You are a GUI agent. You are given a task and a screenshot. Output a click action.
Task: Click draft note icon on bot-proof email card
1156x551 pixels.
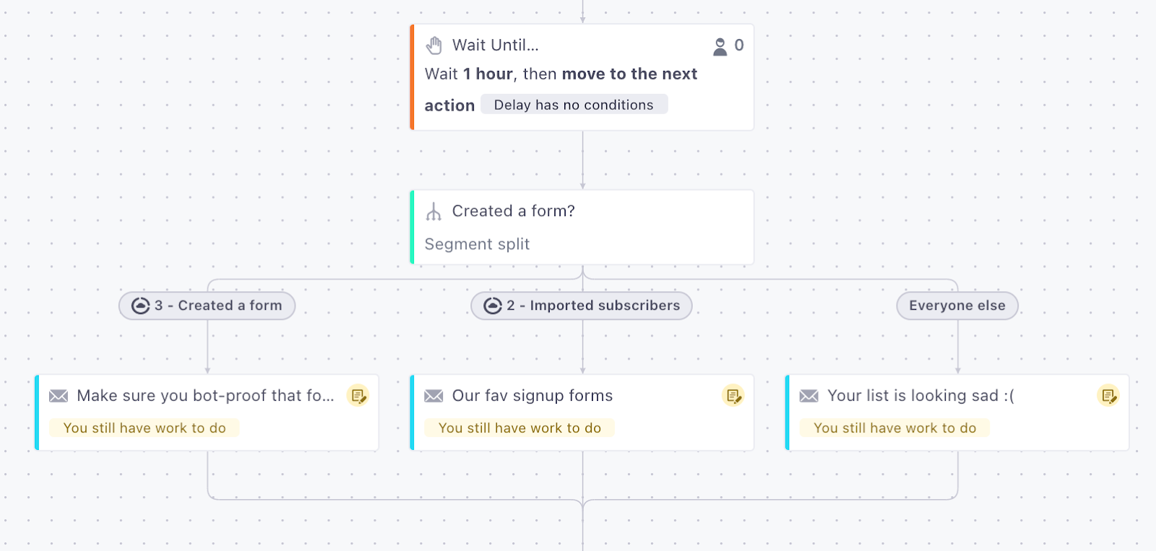point(358,396)
